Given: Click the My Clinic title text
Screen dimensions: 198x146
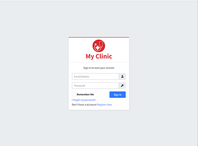Looking at the screenshot, I should pos(99,56).
